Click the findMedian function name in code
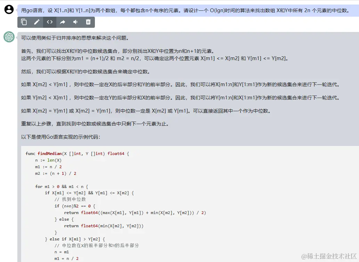 (50, 153)
